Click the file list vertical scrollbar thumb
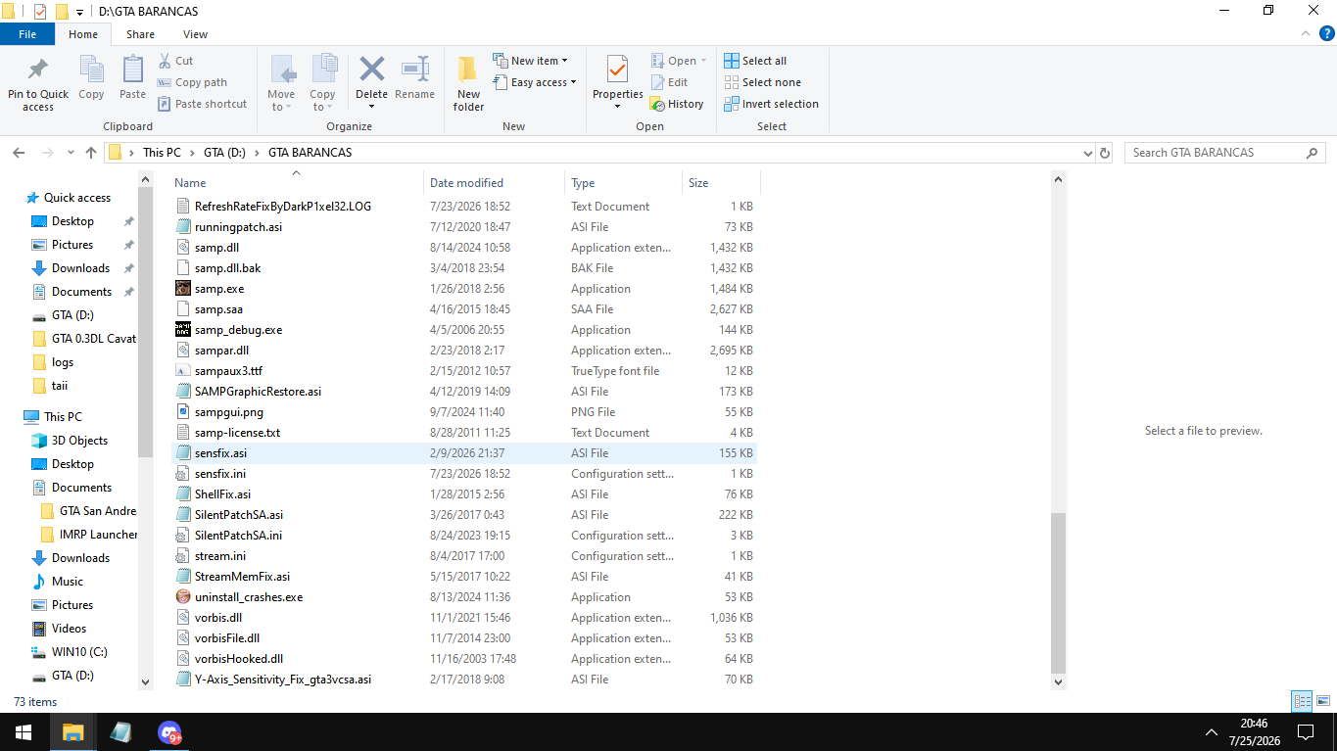1337x751 pixels. [1058, 591]
